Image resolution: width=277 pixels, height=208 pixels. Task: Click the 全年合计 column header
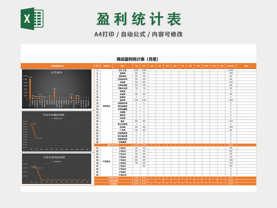[x=231, y=66]
